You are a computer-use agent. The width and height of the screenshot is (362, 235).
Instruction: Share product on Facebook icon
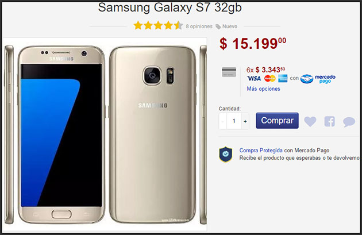pyautogui.click(x=329, y=121)
